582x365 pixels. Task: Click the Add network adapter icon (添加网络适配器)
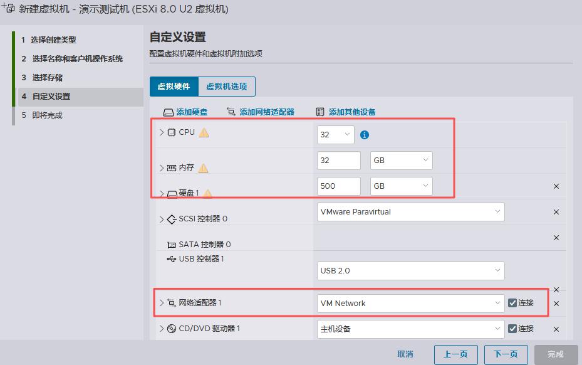tap(231, 112)
